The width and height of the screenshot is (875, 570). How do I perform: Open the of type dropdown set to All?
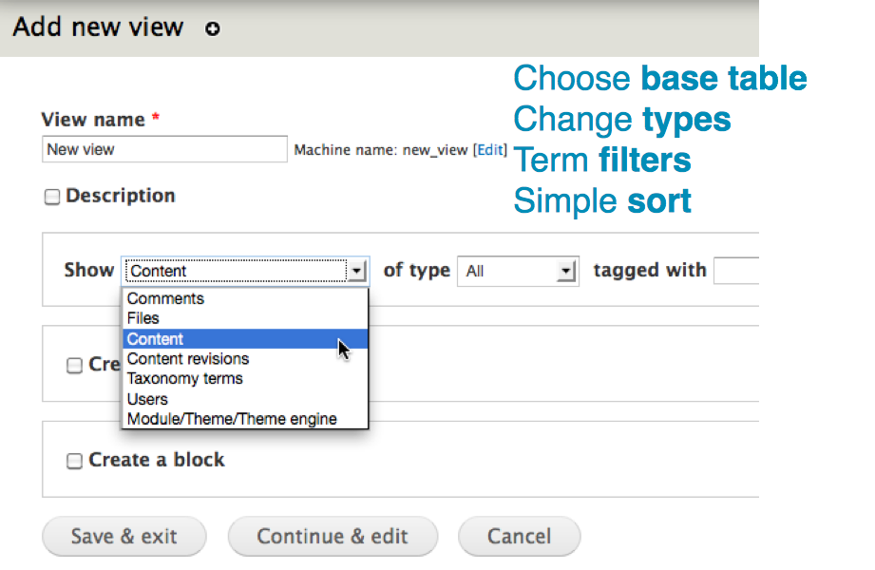[518, 271]
